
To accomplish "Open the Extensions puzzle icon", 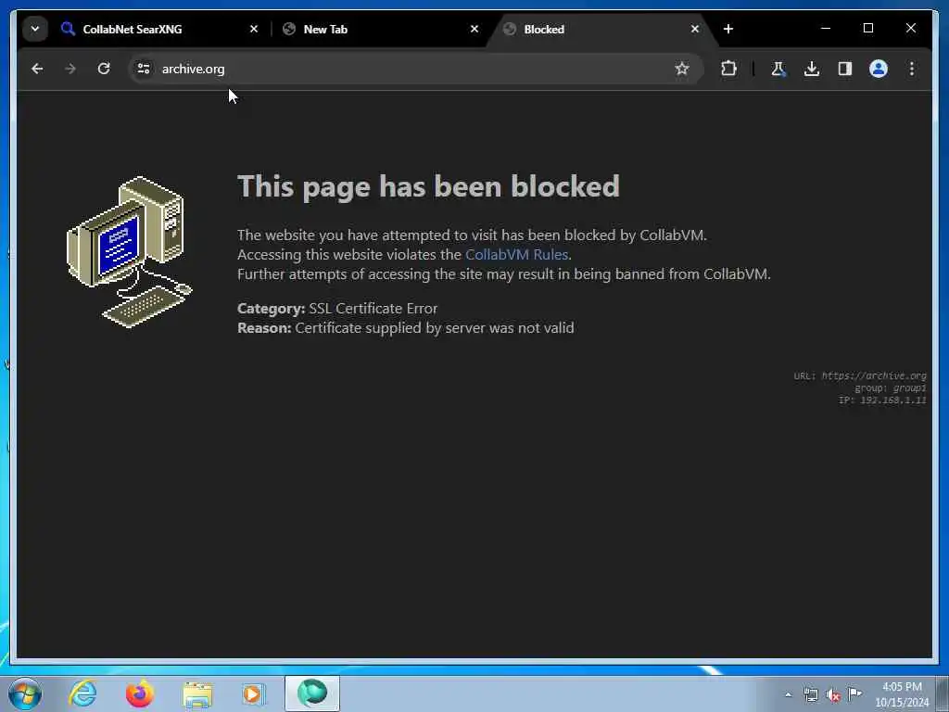I will [728, 69].
